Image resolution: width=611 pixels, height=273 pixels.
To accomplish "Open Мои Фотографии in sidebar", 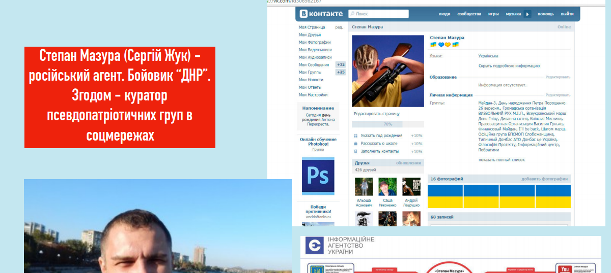I will tap(315, 43).
